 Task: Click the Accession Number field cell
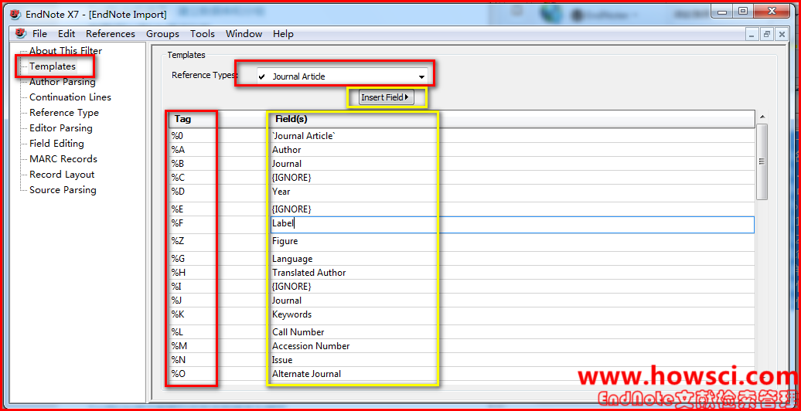coord(513,345)
